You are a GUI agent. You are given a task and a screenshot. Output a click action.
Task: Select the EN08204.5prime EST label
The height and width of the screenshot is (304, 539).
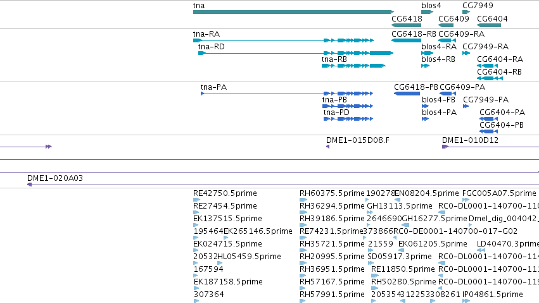point(427,193)
